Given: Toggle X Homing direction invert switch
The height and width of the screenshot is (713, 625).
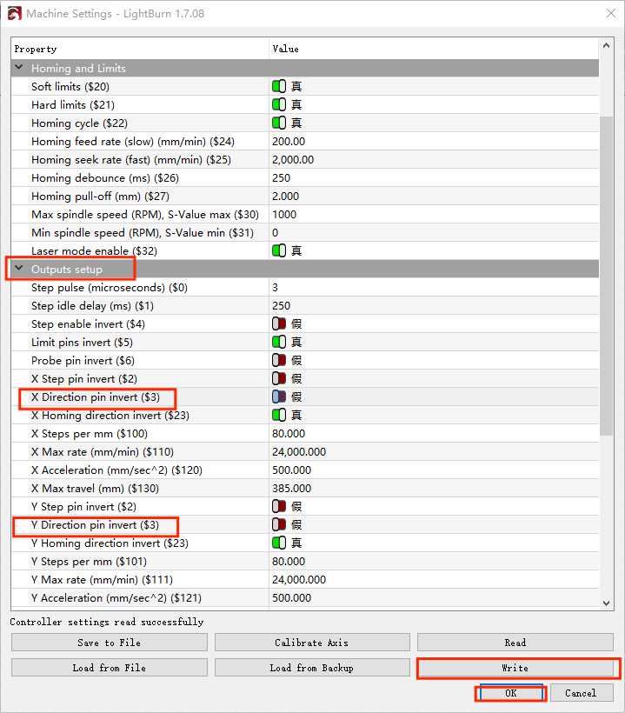Looking at the screenshot, I should tap(279, 416).
